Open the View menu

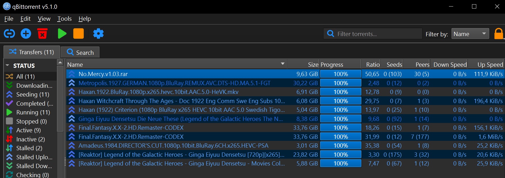click(44, 19)
